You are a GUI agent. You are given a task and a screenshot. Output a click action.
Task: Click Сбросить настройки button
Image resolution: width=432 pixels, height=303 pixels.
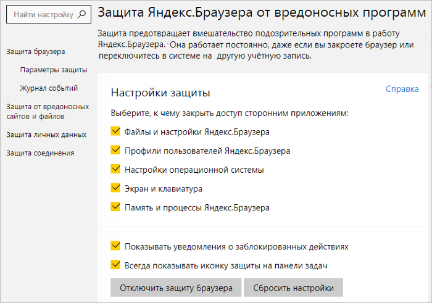click(x=293, y=288)
